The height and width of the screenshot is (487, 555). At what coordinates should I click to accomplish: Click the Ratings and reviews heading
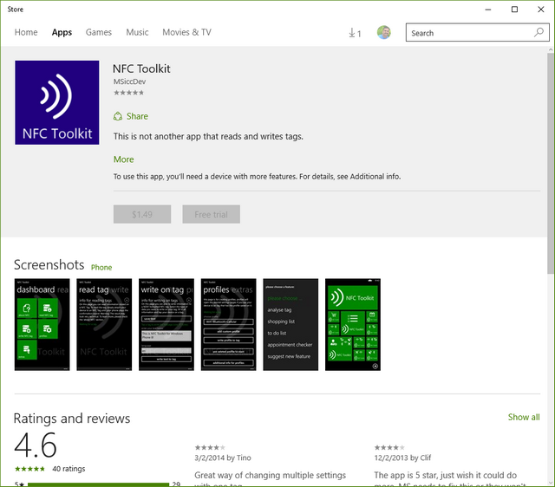[72, 419]
